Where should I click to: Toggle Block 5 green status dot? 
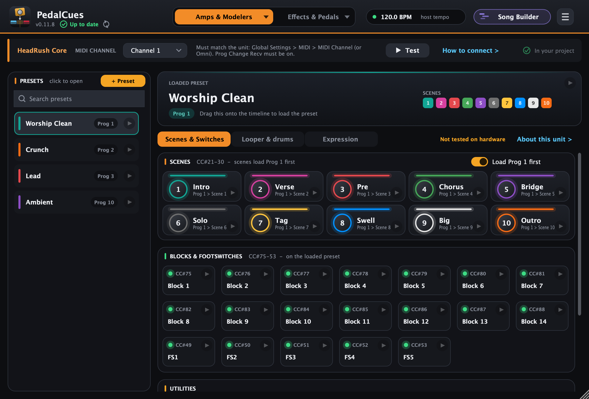[x=406, y=274]
